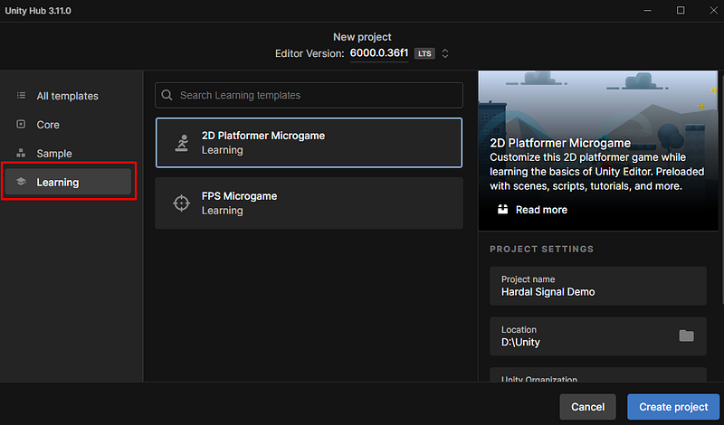The height and width of the screenshot is (425, 724).
Task: Click the Read more book icon
Action: pyautogui.click(x=503, y=210)
